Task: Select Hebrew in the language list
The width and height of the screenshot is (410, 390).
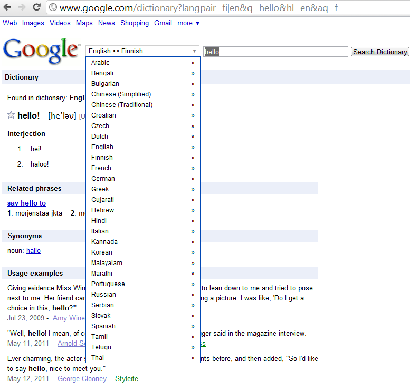Action: [x=143, y=210]
